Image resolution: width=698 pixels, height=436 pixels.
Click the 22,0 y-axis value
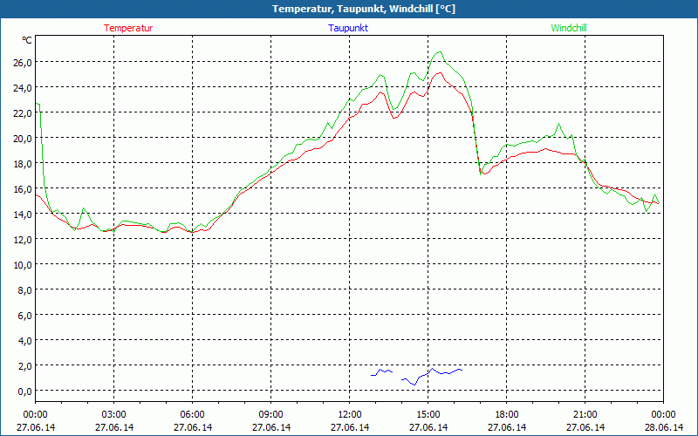tap(23, 113)
